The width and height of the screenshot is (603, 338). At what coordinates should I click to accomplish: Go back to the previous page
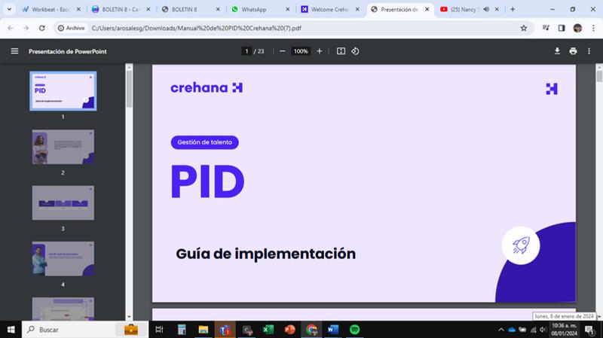pyautogui.click(x=11, y=28)
